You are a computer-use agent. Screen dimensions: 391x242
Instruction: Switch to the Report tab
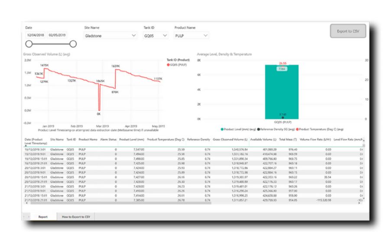[x=42, y=216]
